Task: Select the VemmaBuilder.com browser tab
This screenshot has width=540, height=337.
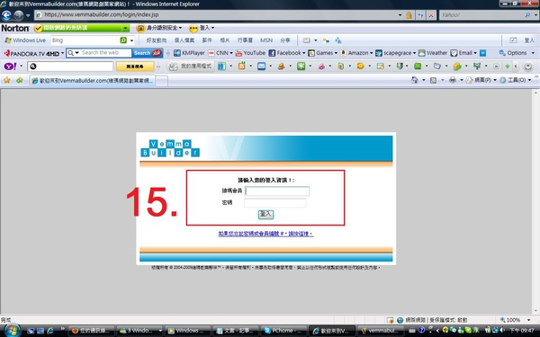Action: click(x=92, y=81)
